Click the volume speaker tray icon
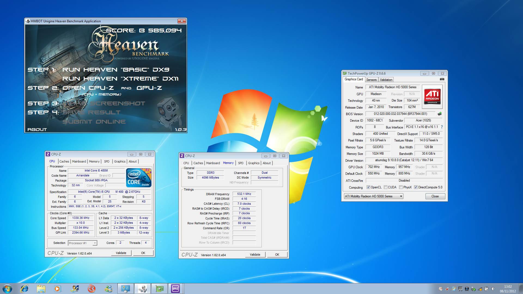The image size is (523, 294). point(493,289)
